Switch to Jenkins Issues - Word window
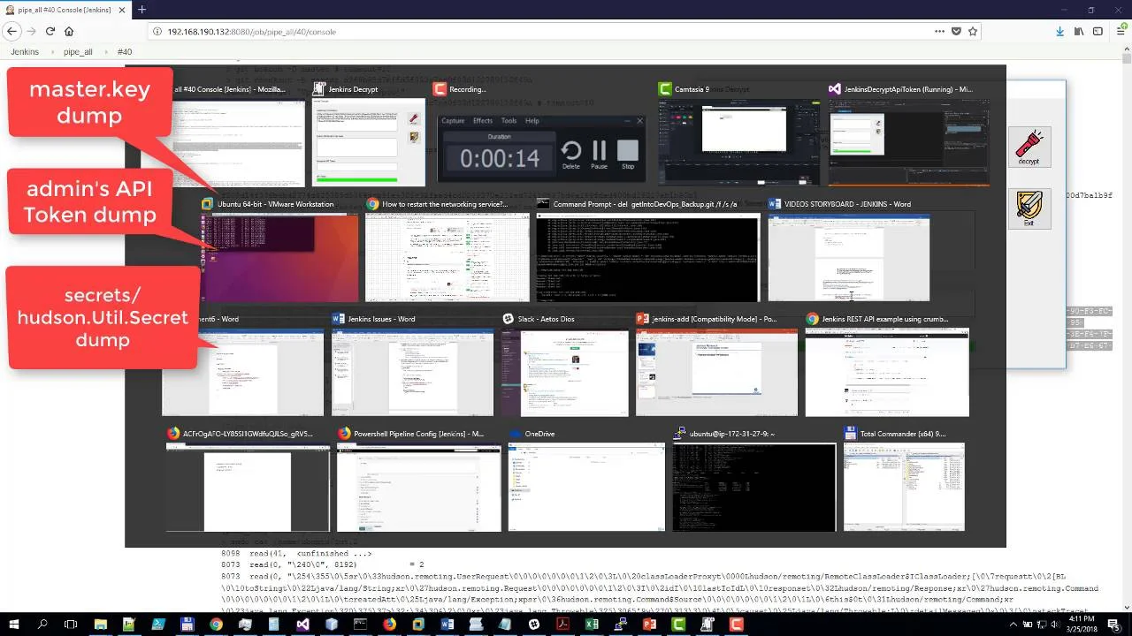This screenshot has height=636, width=1132. pyautogui.click(x=412, y=365)
